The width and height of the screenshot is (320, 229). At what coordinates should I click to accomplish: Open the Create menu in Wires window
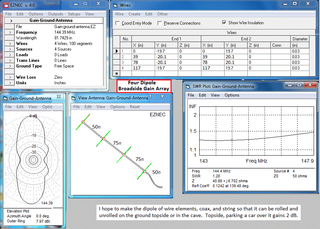pyautogui.click(x=134, y=14)
